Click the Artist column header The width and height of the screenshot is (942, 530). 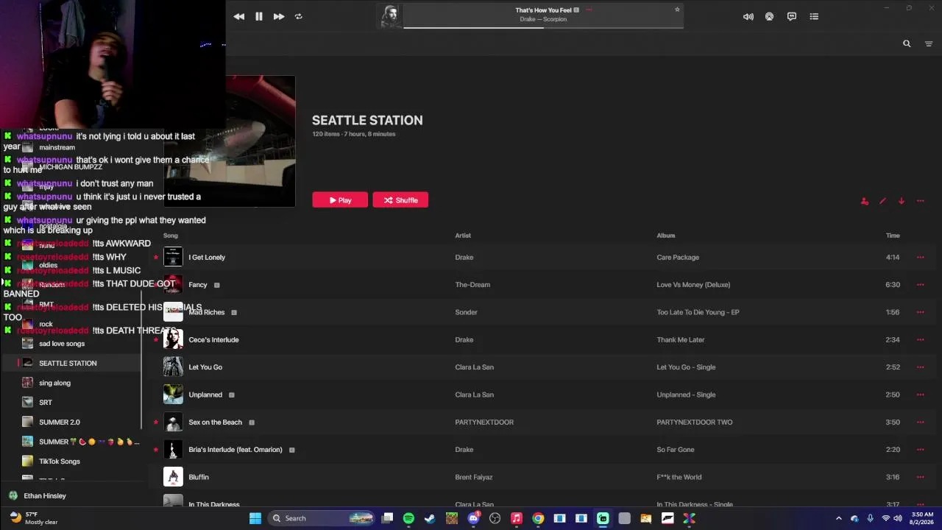point(463,236)
